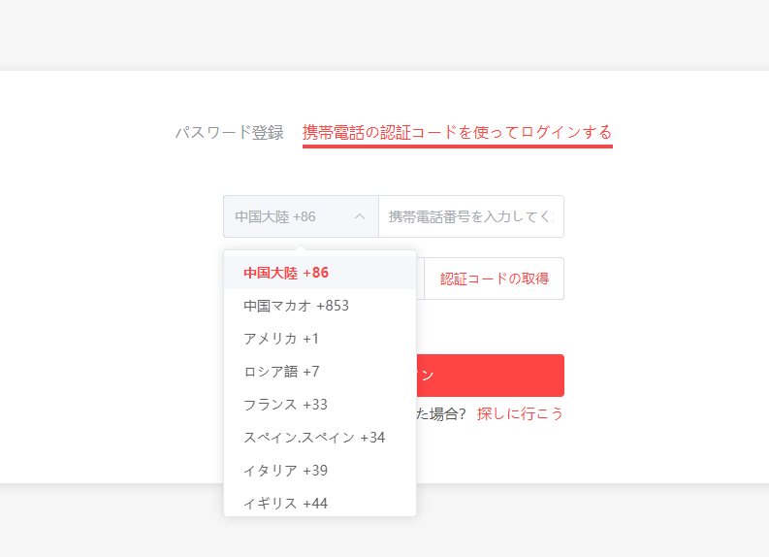Click the red login button

[495, 376]
